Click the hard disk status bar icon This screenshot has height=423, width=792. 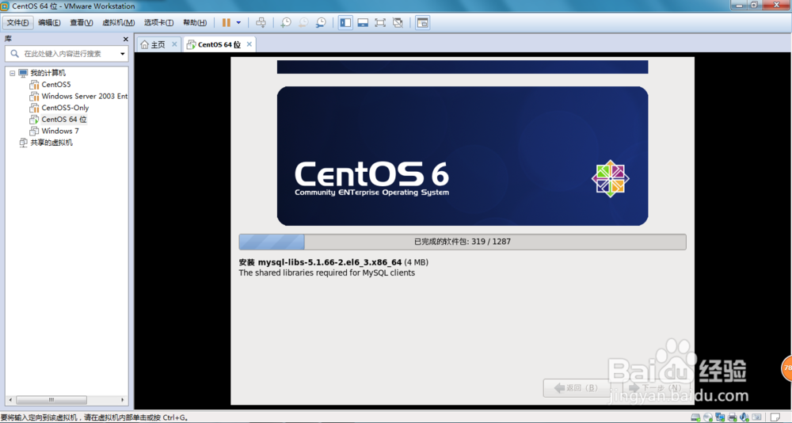695,417
